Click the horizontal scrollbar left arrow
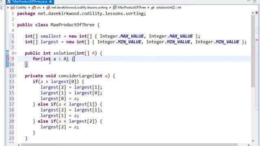The height and width of the screenshot is (146, 260). tap(19, 145)
